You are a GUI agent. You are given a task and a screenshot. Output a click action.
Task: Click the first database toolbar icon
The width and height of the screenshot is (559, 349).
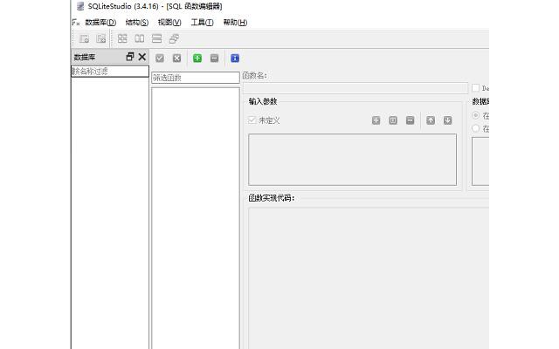[x=84, y=38]
